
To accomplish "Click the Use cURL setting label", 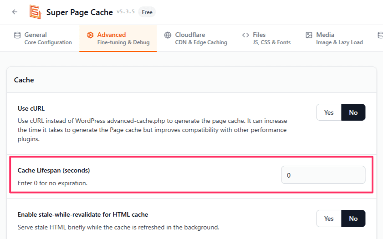I will (x=31, y=108).
